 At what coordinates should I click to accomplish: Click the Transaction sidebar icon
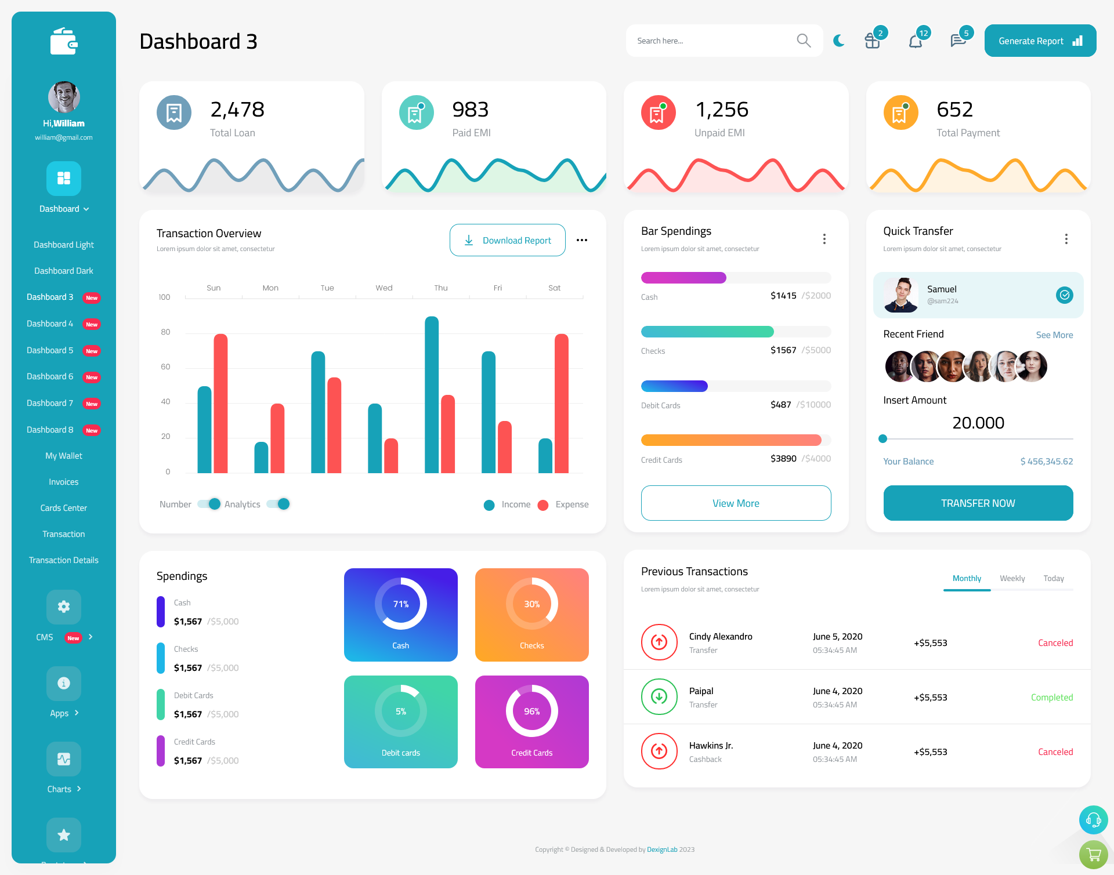point(63,533)
